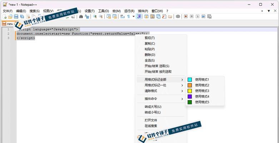
Task: Open the dropdown arrow beside the pilcrow icon
Action: [134, 16]
